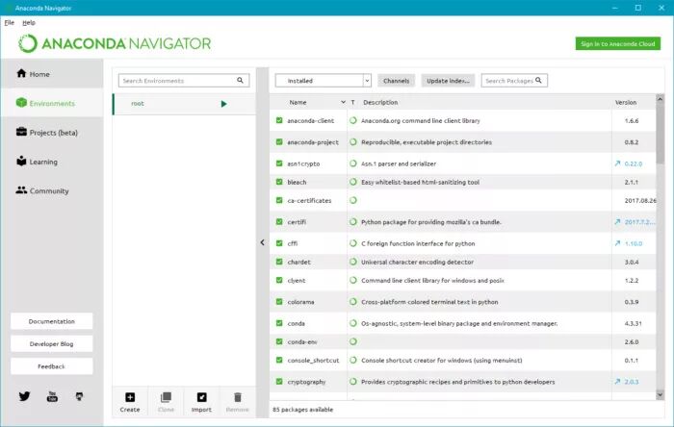Screen dimensions: 674x427
Task: Click the upgrade arrow for cffi
Action: click(x=617, y=243)
